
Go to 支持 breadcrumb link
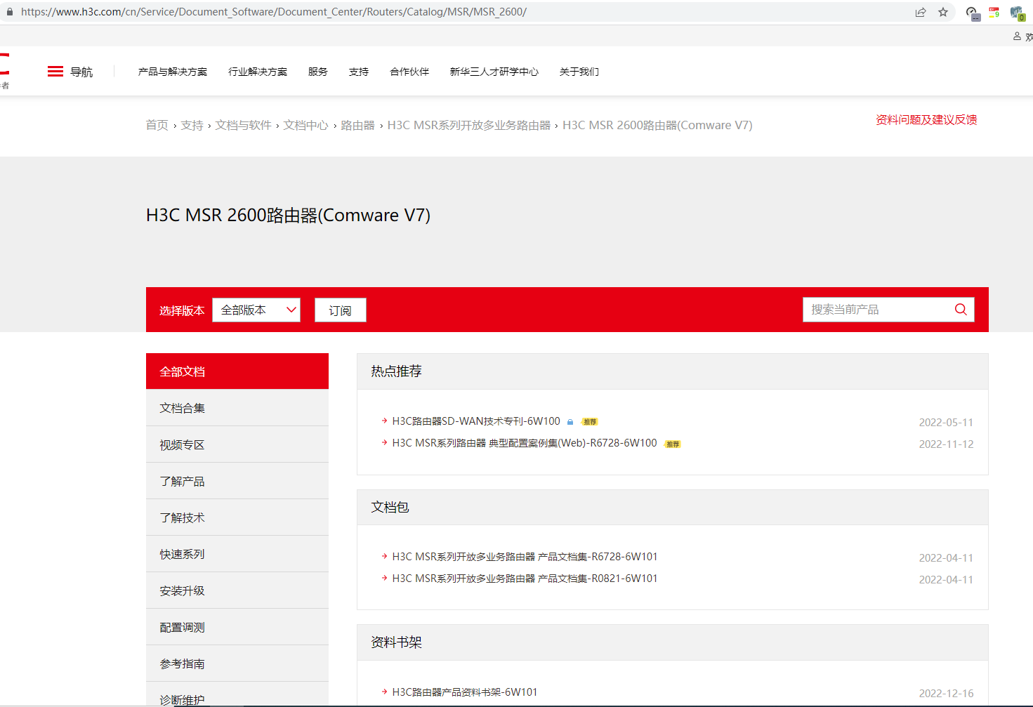[x=192, y=125]
